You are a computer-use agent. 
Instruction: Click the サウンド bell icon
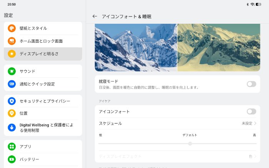[x=12, y=71]
